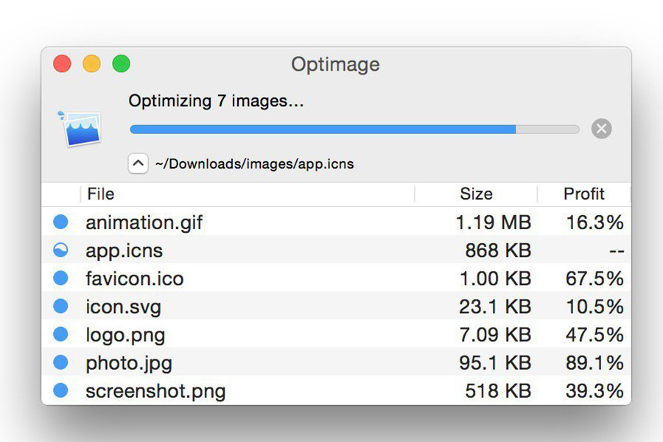Select the photo.jpg row

(x=221, y=362)
